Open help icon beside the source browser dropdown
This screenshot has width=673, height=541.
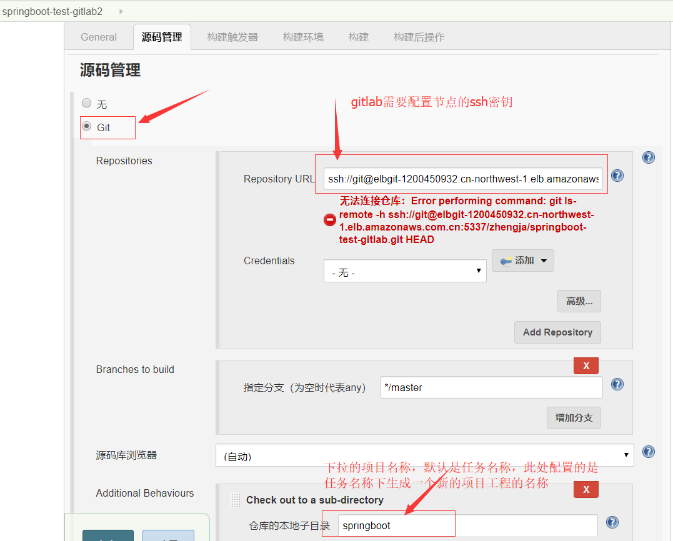(649, 451)
